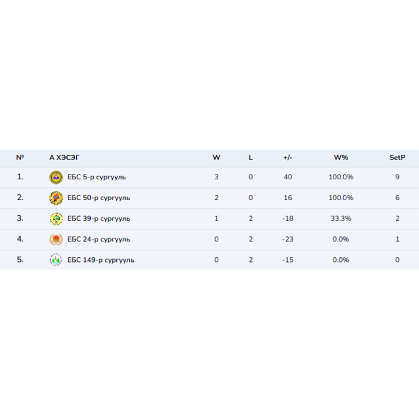Click the SetP column header
This screenshot has height=419, width=419.
pyautogui.click(x=397, y=158)
